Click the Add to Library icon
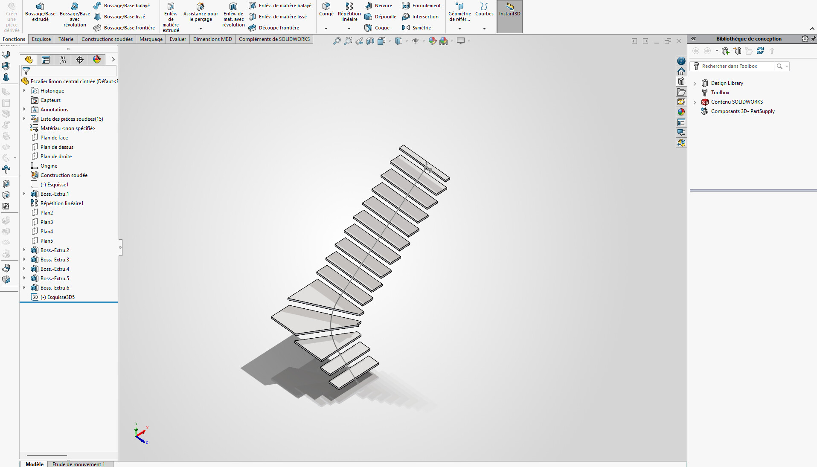This screenshot has width=817, height=467. click(725, 51)
